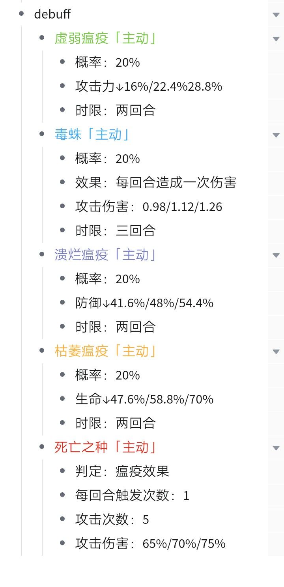Click the 攻击伤害：65%/70%/75% line
The height and width of the screenshot is (587, 284).
tap(150, 544)
